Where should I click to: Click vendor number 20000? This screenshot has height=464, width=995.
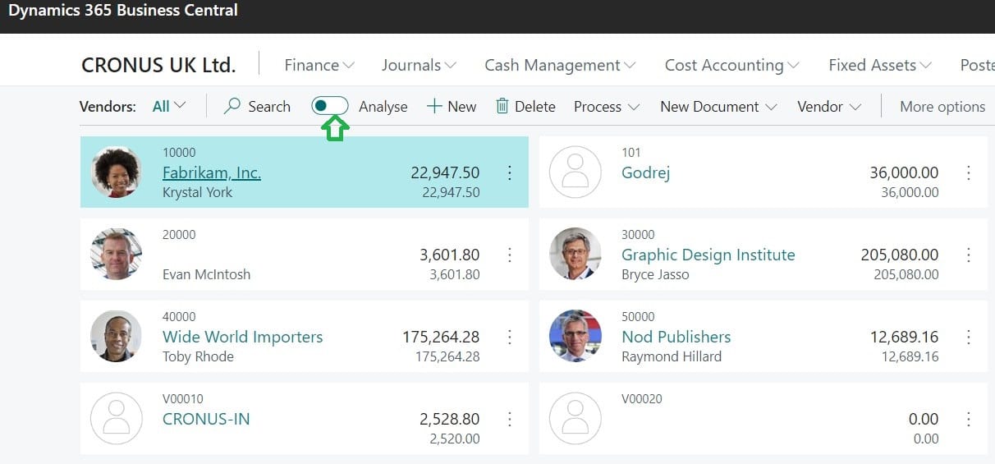[x=179, y=235]
